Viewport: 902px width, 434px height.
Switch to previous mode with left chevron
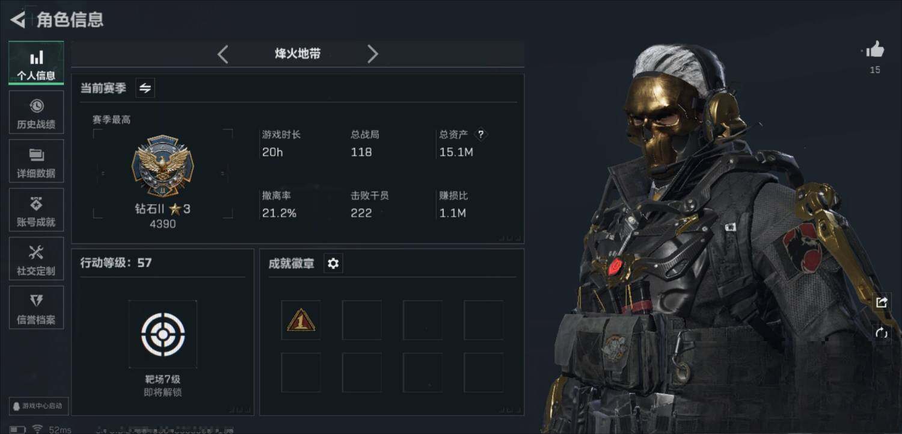coord(222,54)
